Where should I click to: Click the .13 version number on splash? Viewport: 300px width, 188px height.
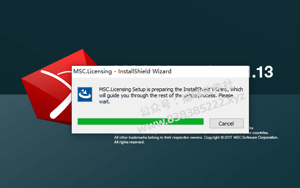pyautogui.click(x=262, y=72)
